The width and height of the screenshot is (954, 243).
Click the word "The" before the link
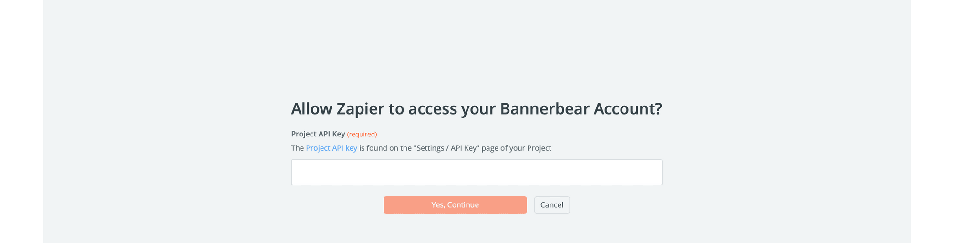[x=298, y=148]
